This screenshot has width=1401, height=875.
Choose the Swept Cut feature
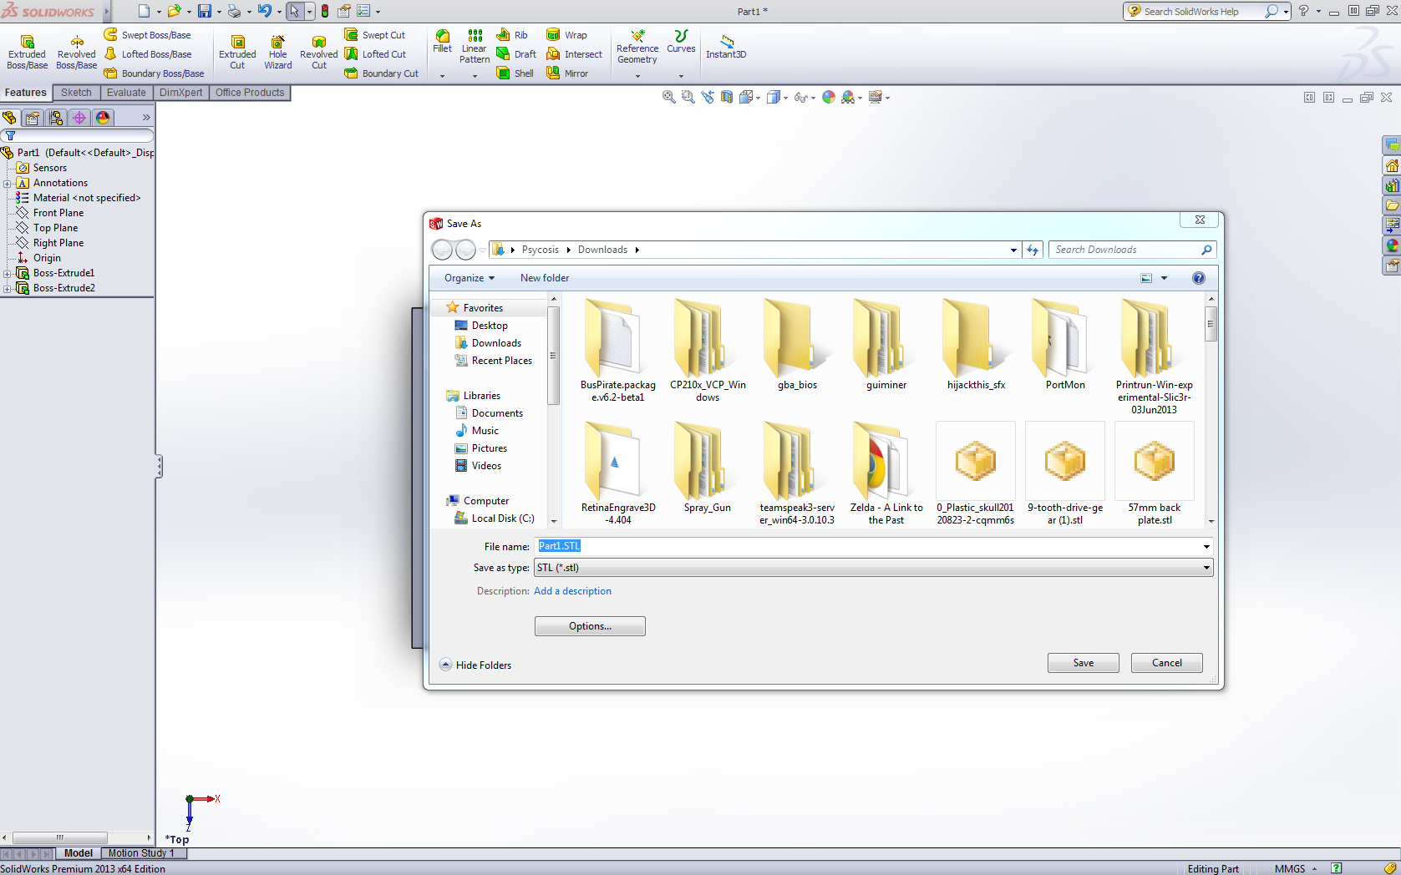click(375, 35)
